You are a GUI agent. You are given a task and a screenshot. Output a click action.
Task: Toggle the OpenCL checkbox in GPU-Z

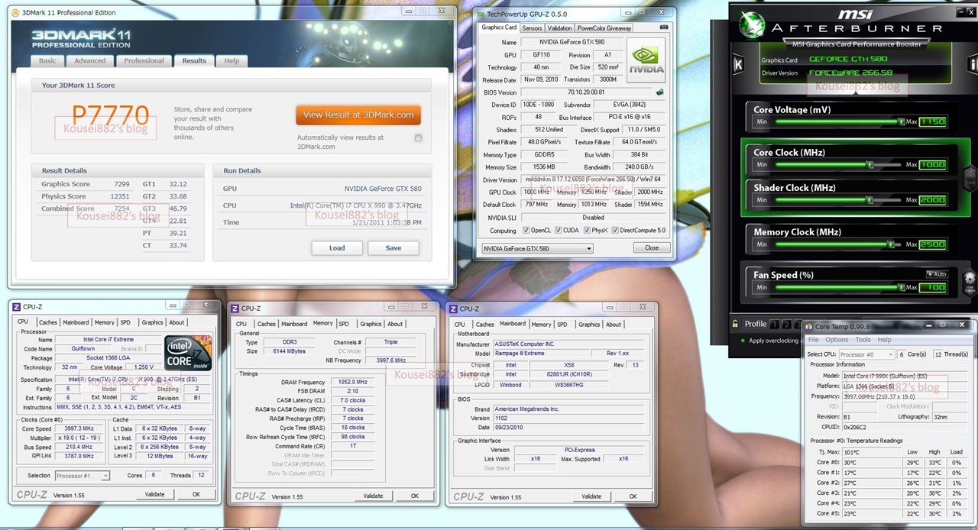525,230
